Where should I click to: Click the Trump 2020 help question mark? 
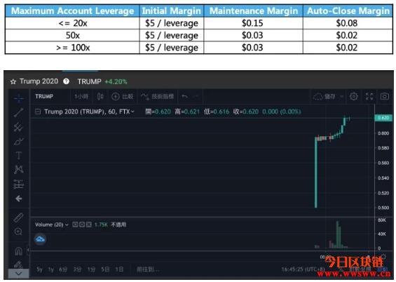pos(66,81)
